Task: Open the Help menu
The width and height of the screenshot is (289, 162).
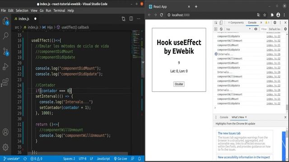Action: [70, 11]
